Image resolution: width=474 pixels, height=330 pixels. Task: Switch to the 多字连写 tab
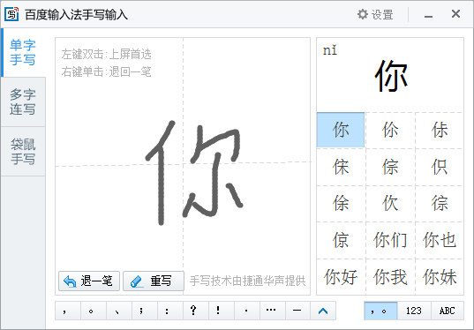pos(23,101)
